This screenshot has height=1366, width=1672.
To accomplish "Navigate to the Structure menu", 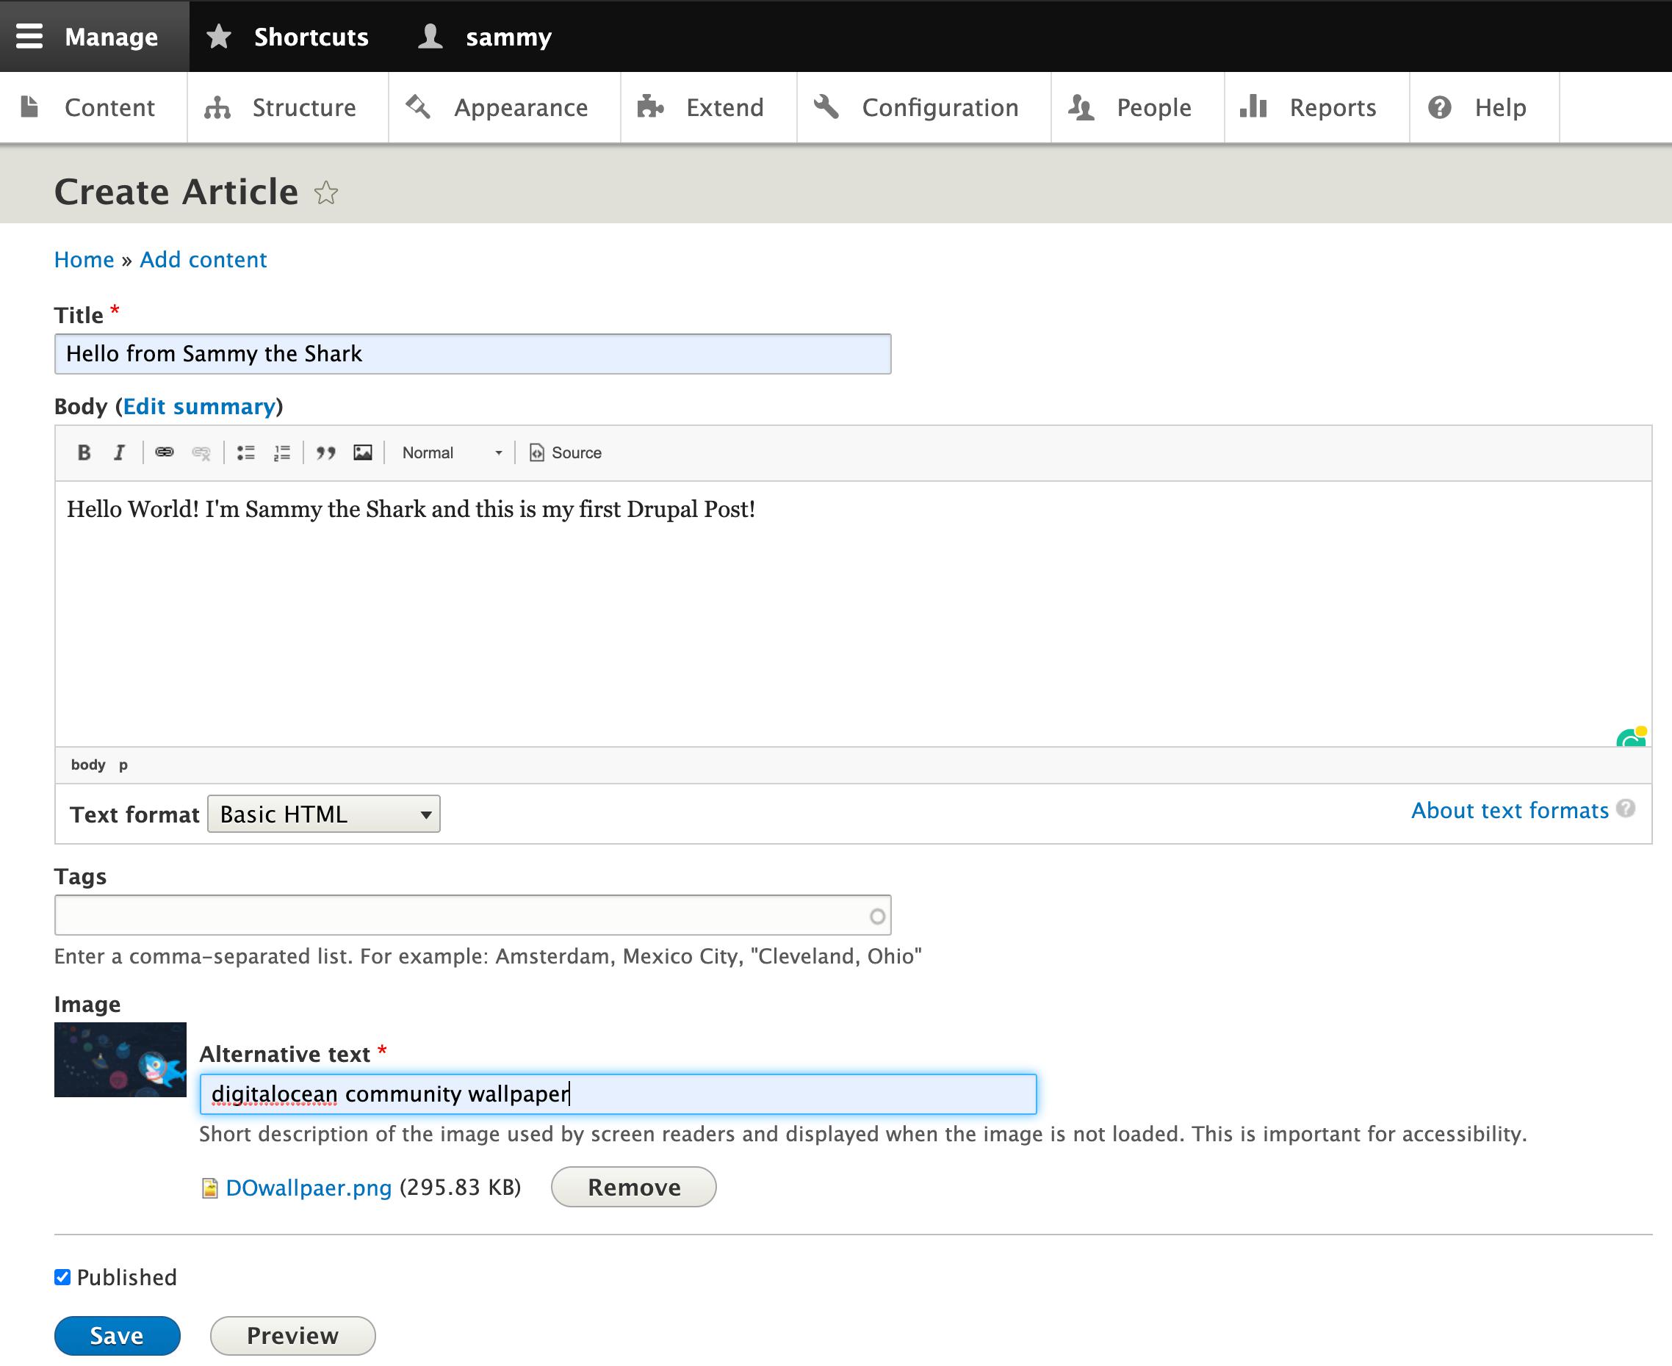I will click(303, 107).
